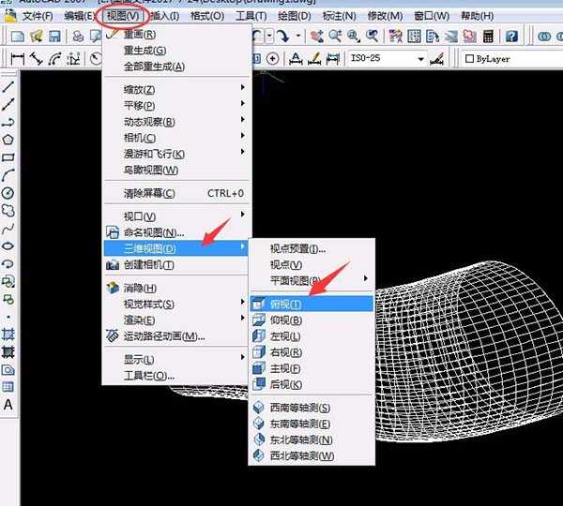Select the Circle tool
This screenshot has height=506, width=563.
8,193
